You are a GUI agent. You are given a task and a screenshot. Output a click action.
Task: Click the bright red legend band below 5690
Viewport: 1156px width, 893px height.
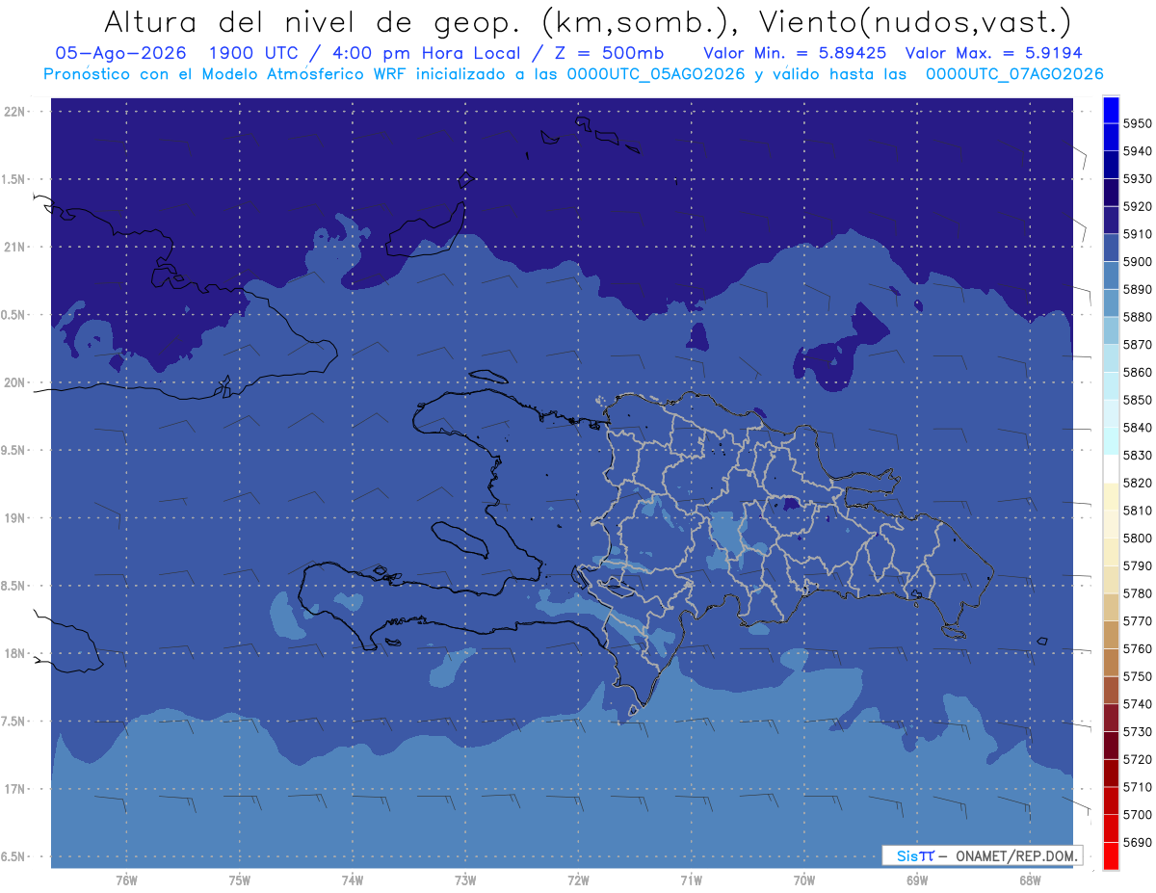point(1110,855)
